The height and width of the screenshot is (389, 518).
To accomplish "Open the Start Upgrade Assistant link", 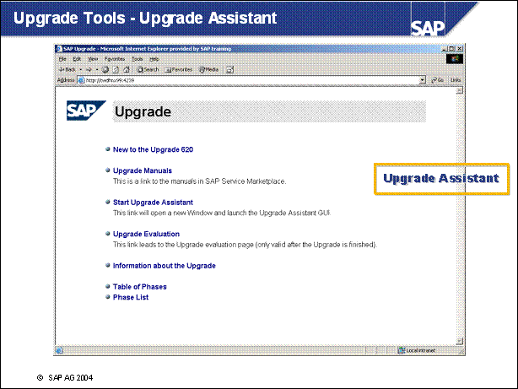I will click(153, 203).
